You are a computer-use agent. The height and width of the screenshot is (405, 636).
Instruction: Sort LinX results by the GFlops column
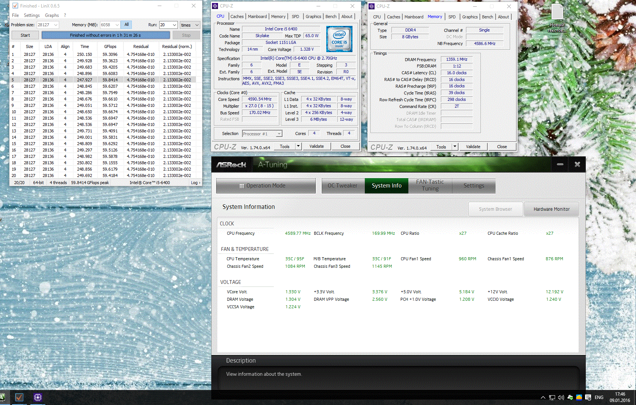coord(110,46)
